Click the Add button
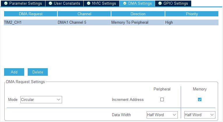Image resolution: width=223 pixels, height=122 pixels. [x=14, y=72]
